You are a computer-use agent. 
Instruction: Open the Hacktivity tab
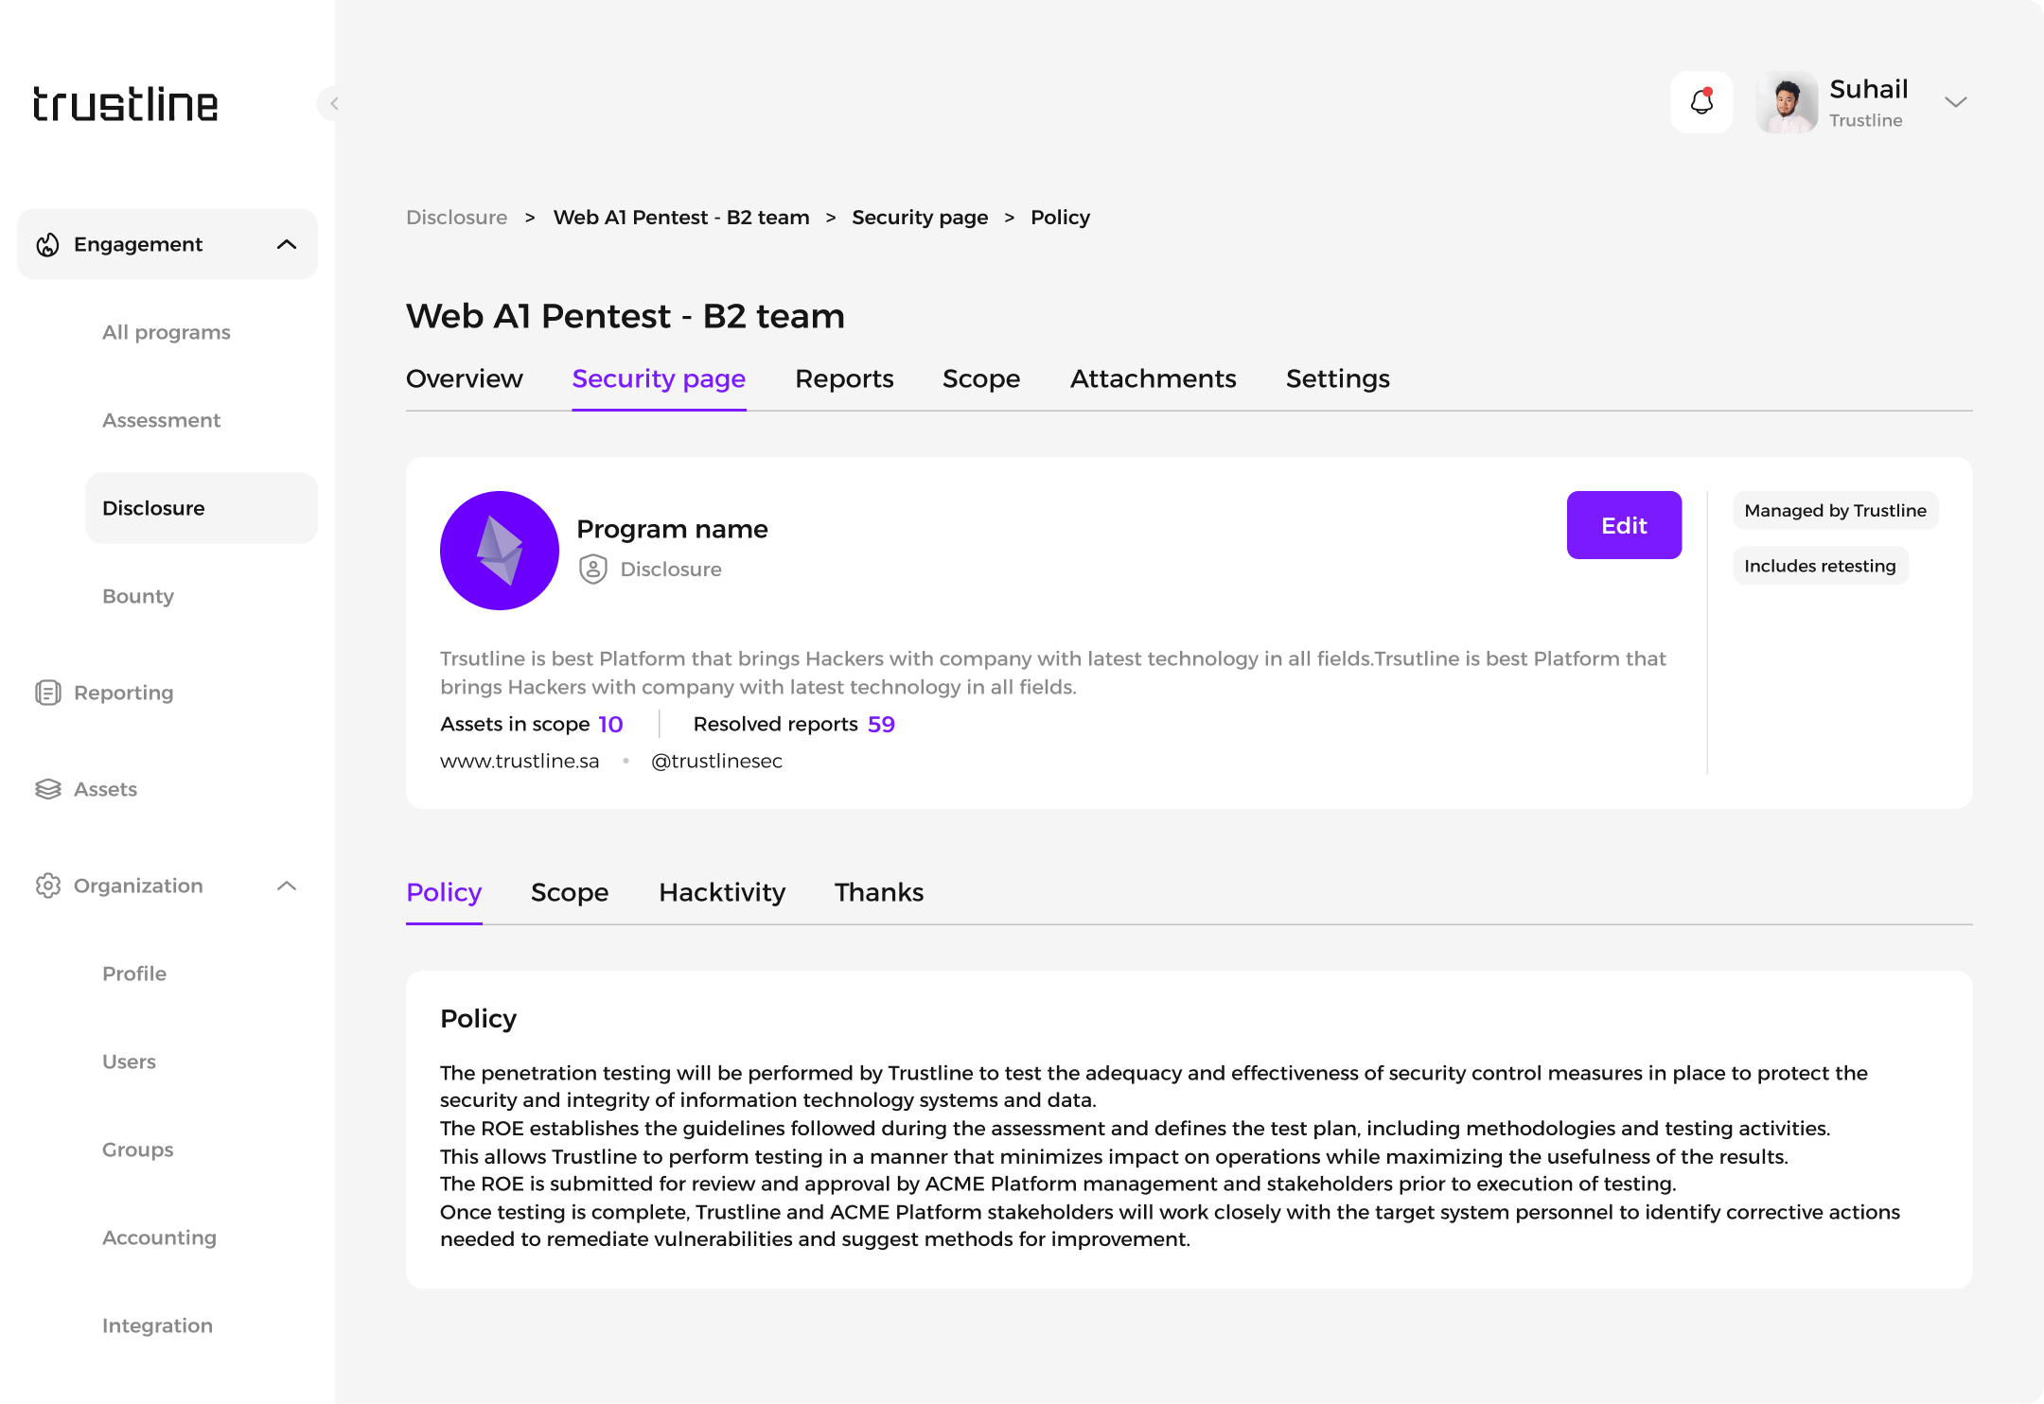(x=722, y=892)
